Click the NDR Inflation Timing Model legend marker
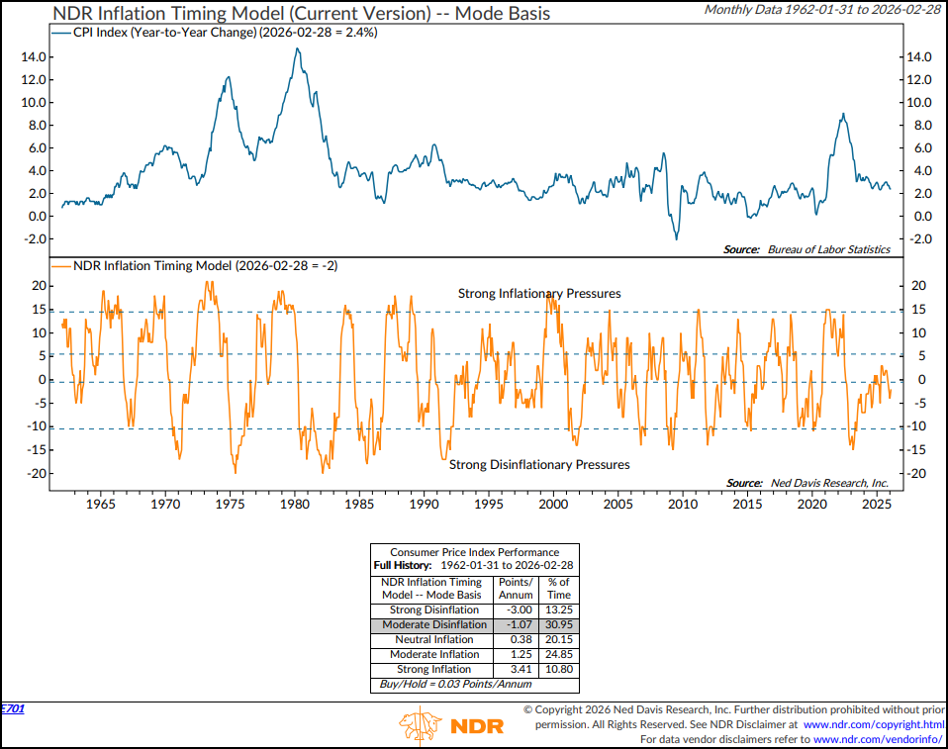 tap(61, 265)
